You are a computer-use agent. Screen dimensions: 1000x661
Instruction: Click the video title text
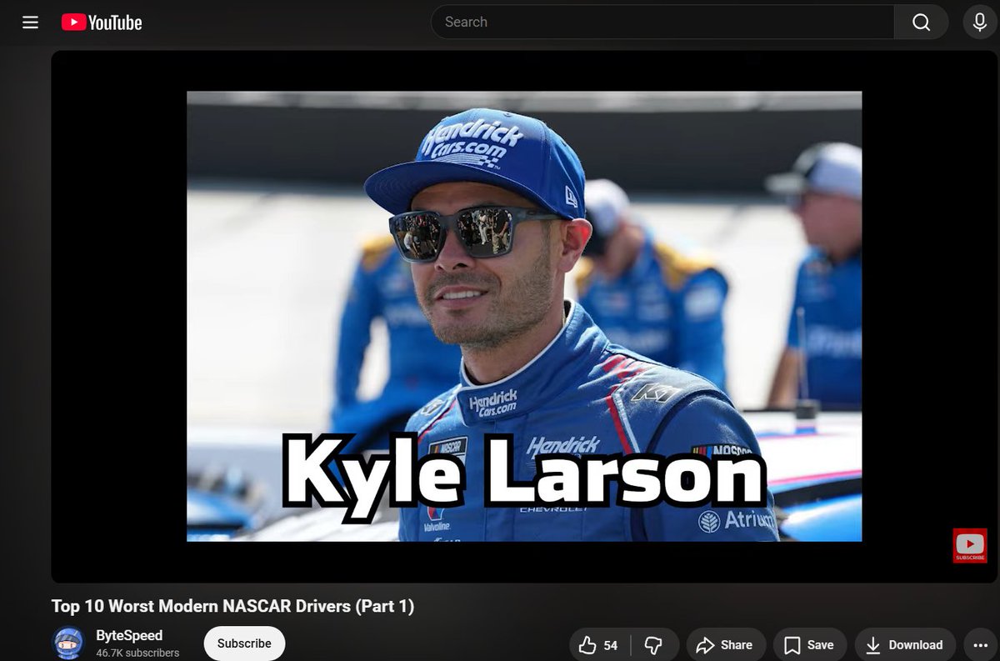[x=232, y=606]
